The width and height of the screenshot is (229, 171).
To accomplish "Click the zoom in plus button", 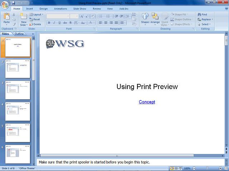I will click(x=220, y=169).
